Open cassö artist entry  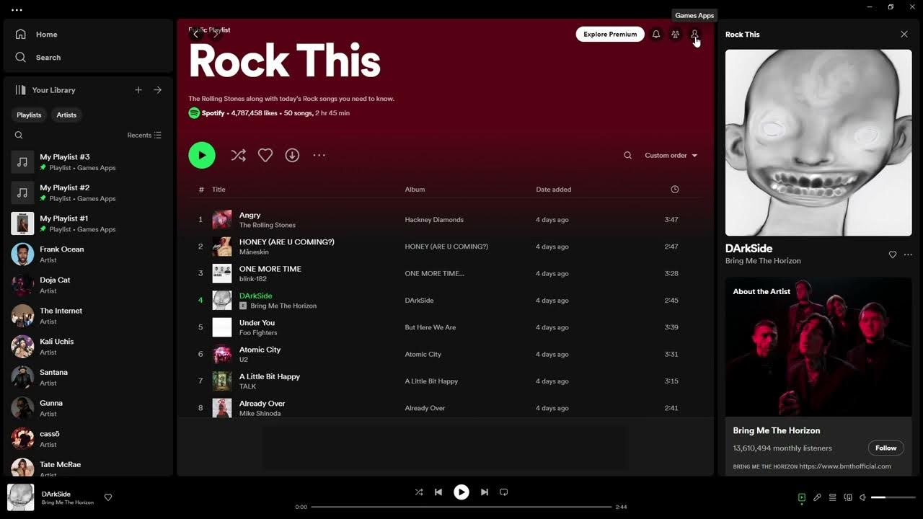click(88, 439)
